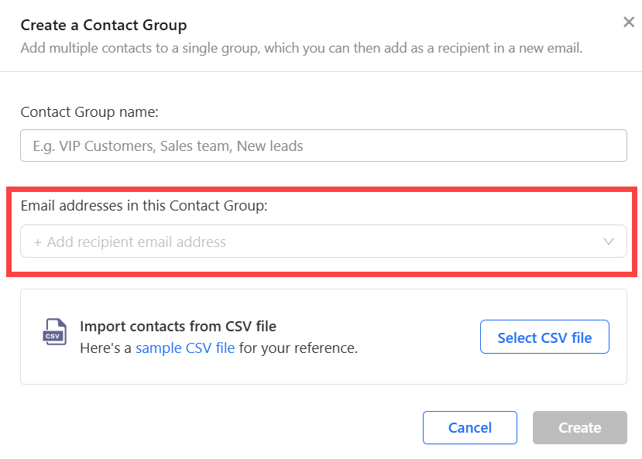Click the CSV file icon
Viewport: 642px width, 459px height.
pos(54,332)
